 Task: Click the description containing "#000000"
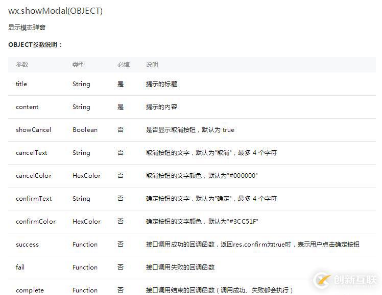click(202, 176)
